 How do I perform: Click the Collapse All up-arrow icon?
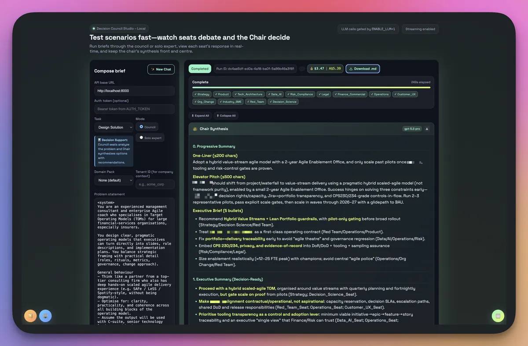tap(217, 115)
